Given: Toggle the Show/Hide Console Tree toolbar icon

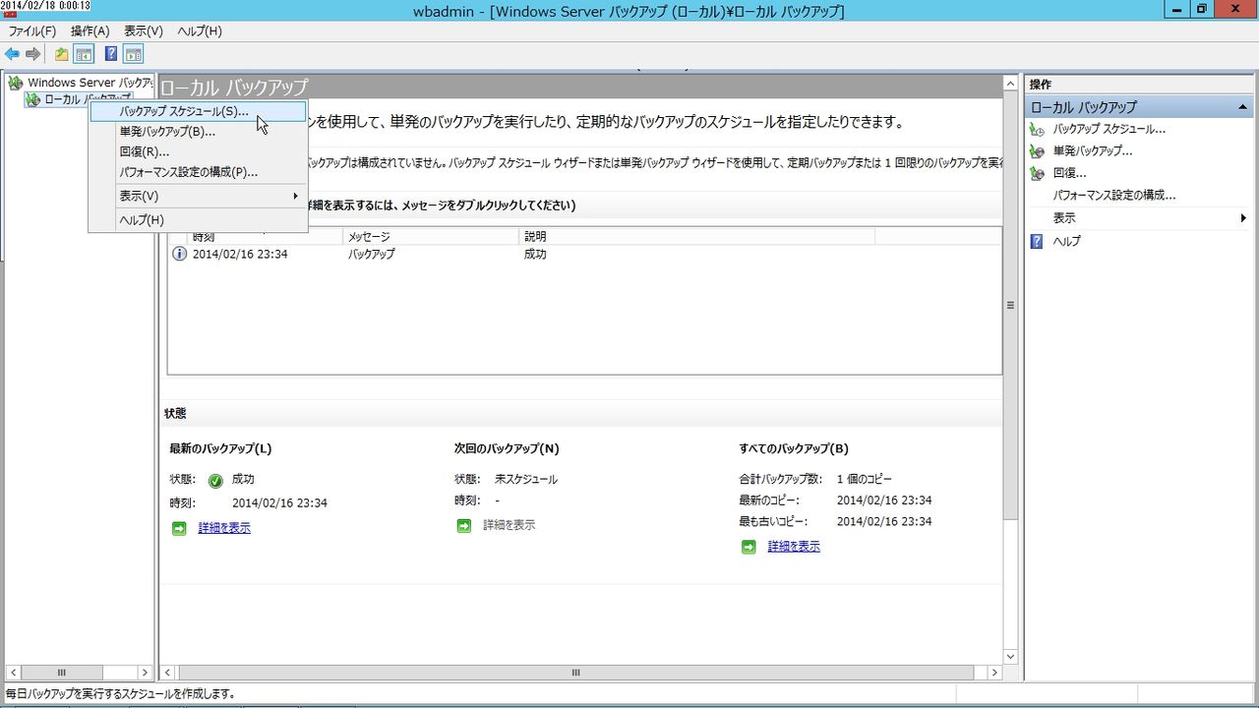Looking at the screenshot, I should [x=85, y=54].
